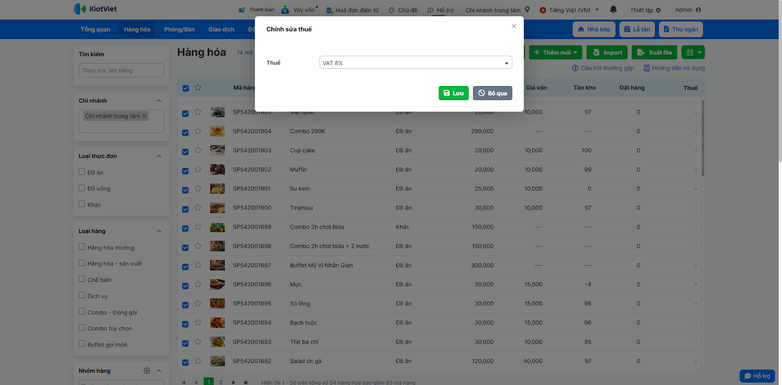Image resolution: width=782 pixels, height=385 pixels.
Task: Enable Dịch vụ product type filter
Action: tap(82, 295)
